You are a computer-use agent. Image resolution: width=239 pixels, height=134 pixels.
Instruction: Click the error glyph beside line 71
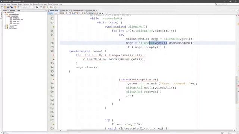point(53,55)
